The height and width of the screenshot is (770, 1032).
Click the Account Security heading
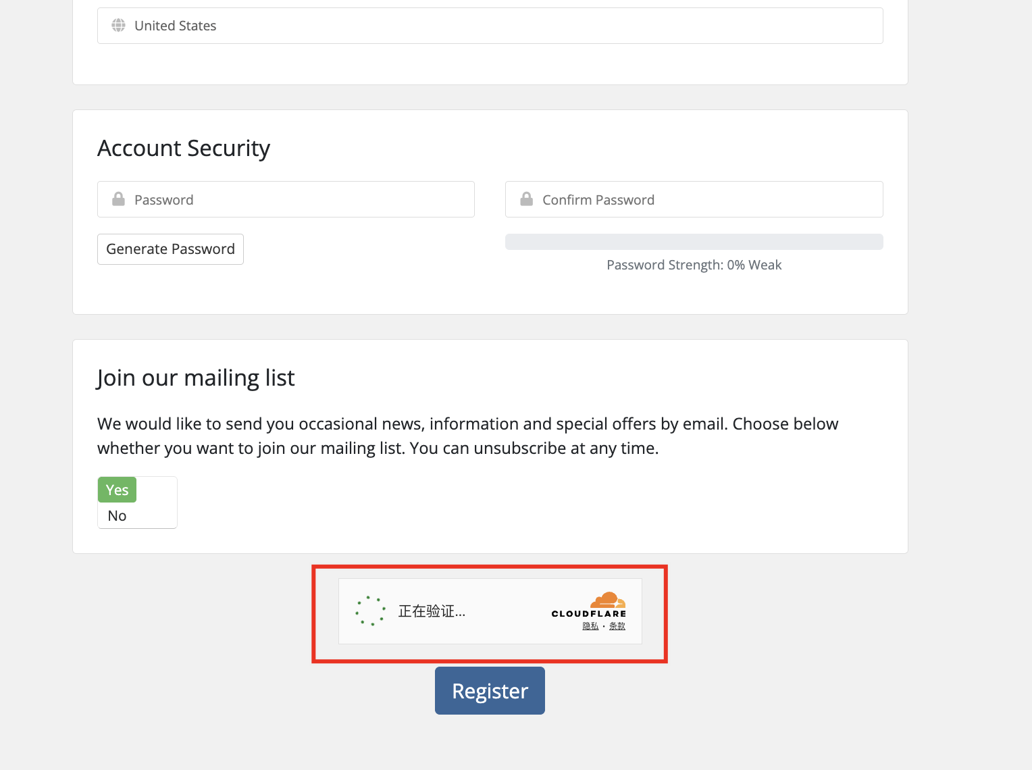point(184,148)
